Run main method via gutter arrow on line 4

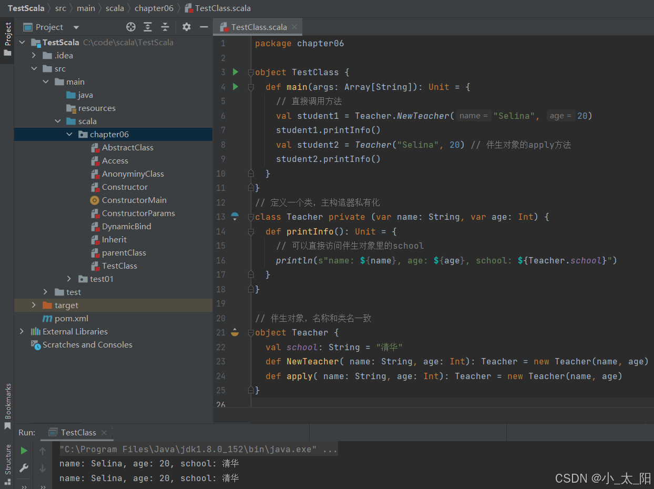(235, 86)
